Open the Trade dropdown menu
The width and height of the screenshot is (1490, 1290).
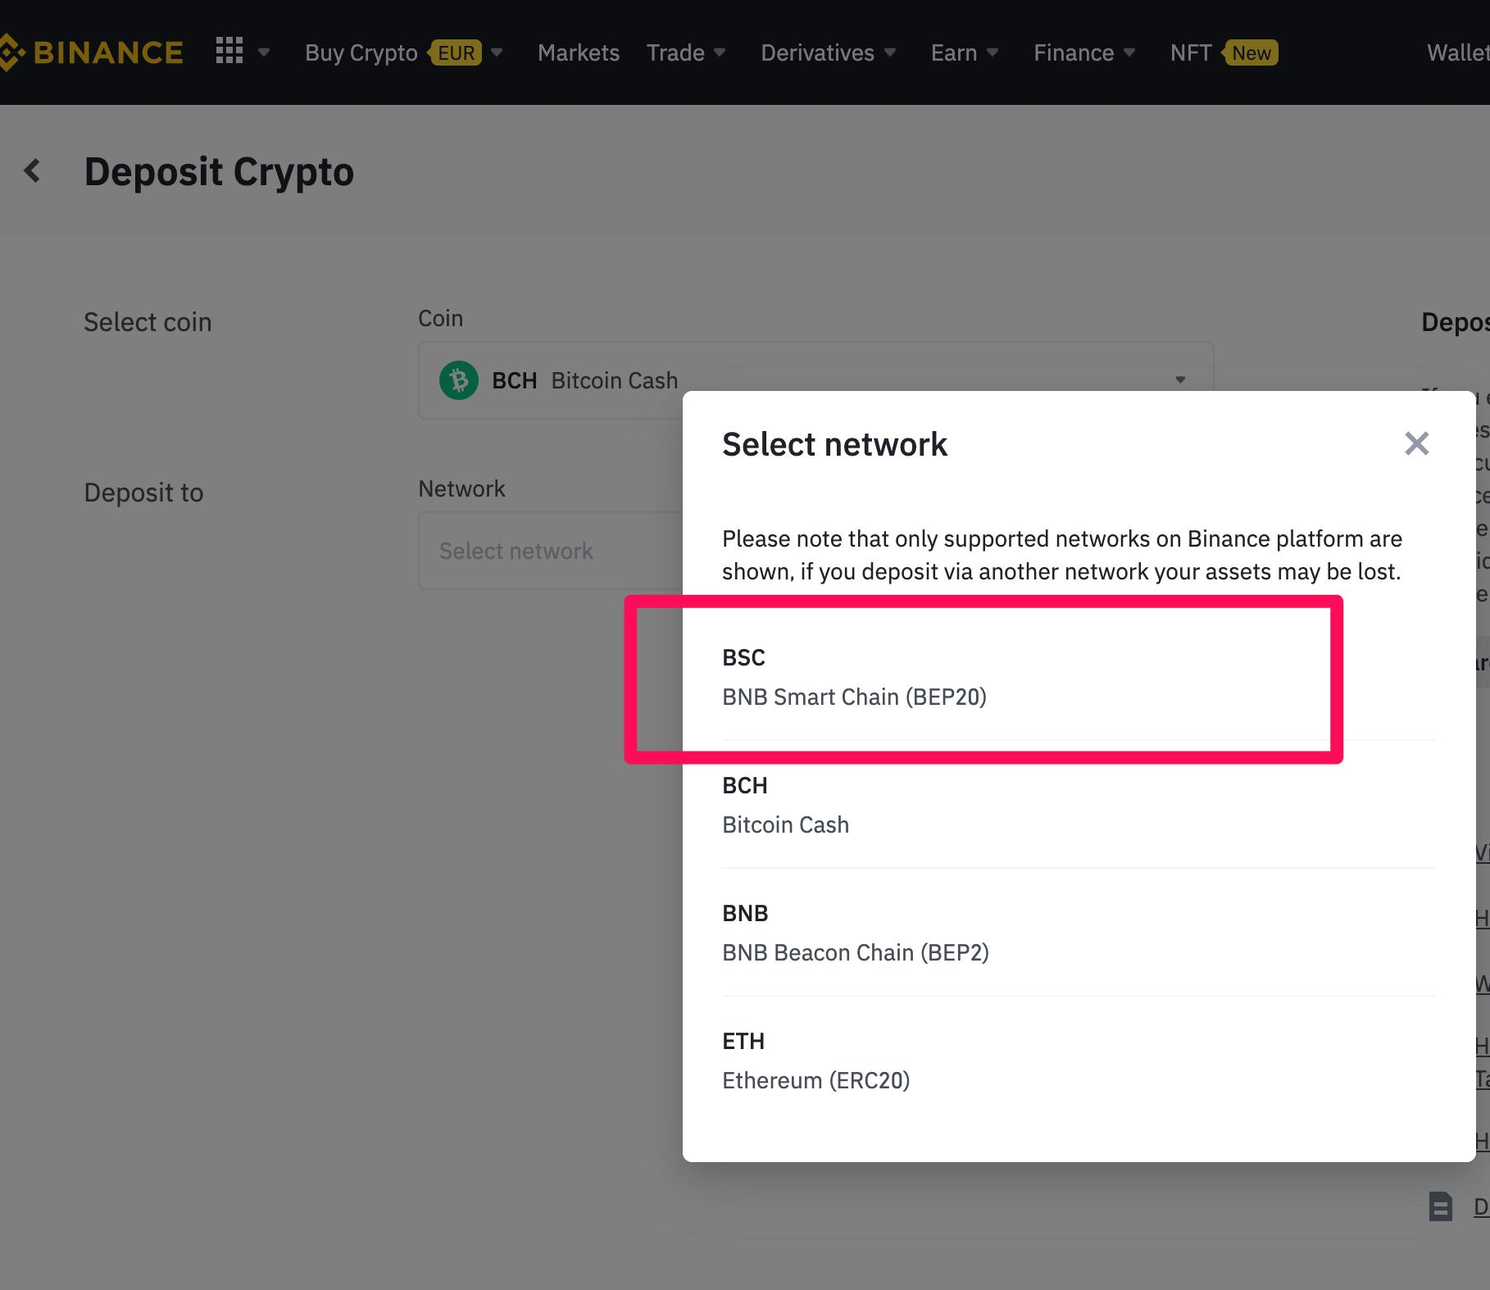click(686, 52)
